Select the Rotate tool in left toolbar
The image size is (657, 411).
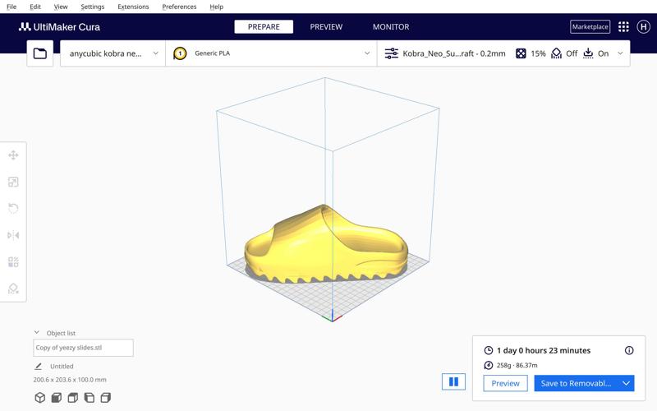[13, 209]
